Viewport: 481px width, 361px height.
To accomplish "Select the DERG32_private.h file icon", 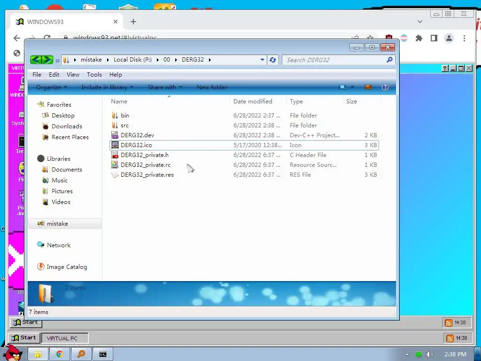I will tap(115, 155).
